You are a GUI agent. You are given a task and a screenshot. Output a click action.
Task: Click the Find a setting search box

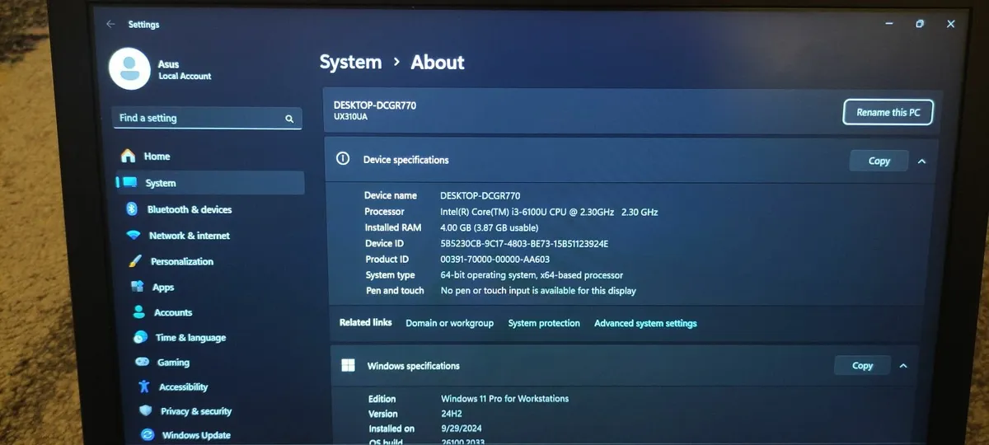pos(207,119)
